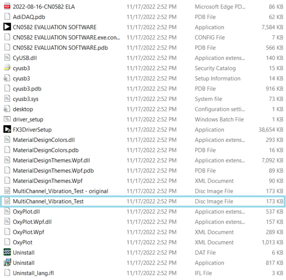Image resolution: width=286 pixels, height=280 pixels.
Task: Click the 7,584 KB size value
Action: (x=273, y=27)
